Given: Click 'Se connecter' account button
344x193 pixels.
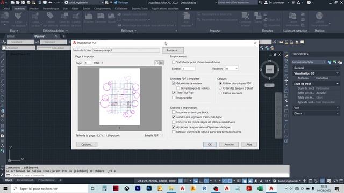Looking at the screenshot, I should tap(274, 2).
